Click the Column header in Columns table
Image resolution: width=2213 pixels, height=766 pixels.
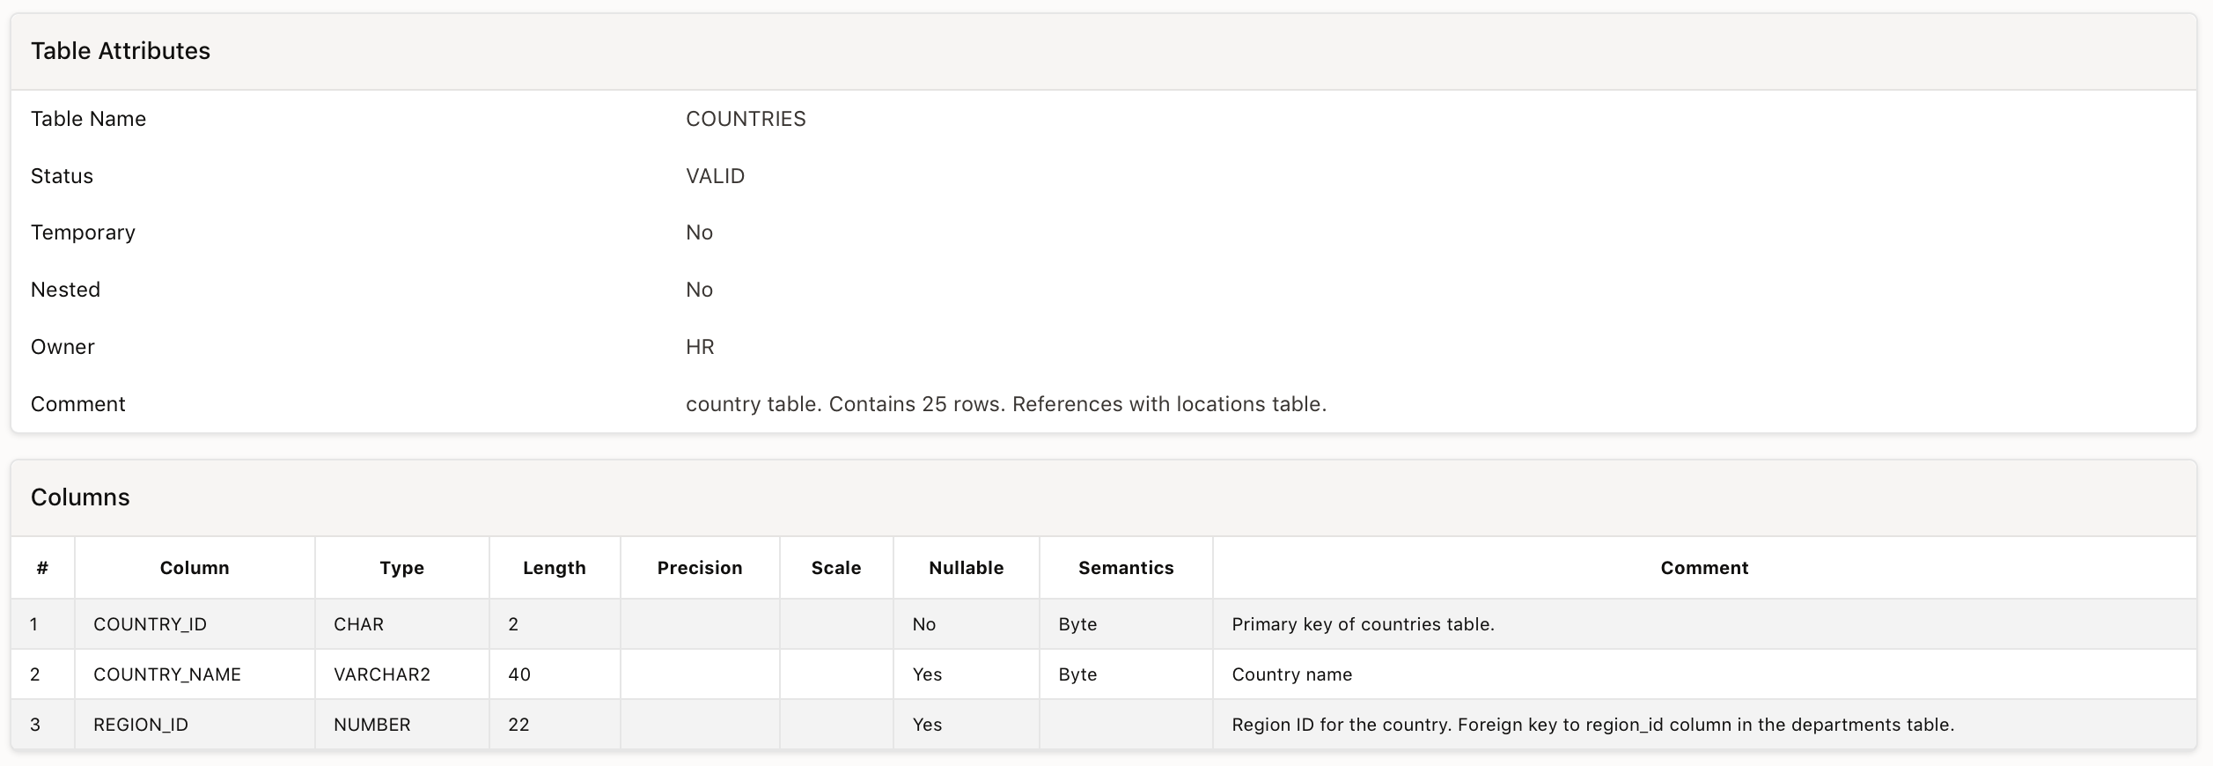(195, 568)
